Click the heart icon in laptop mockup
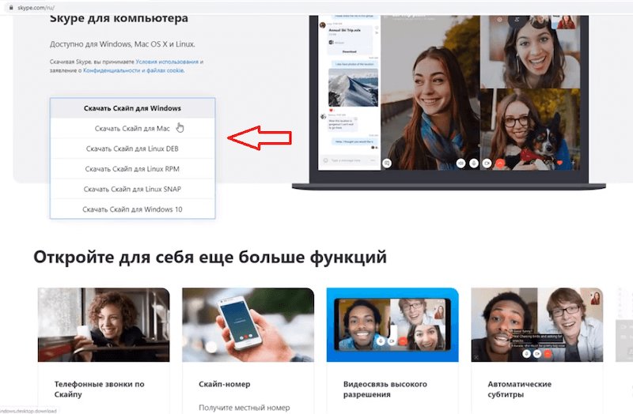The width and height of the screenshot is (633, 414). click(560, 163)
